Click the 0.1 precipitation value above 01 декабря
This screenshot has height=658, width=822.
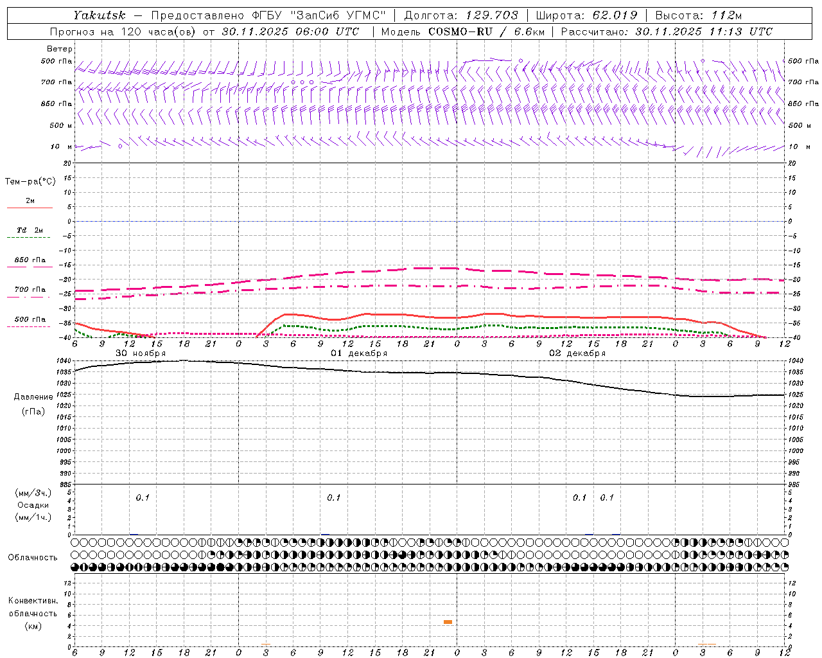point(334,497)
